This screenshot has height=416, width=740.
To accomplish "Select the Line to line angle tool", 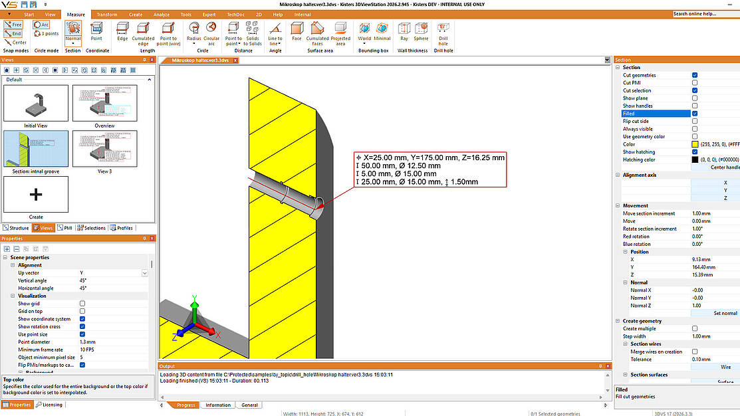I will click(x=275, y=33).
